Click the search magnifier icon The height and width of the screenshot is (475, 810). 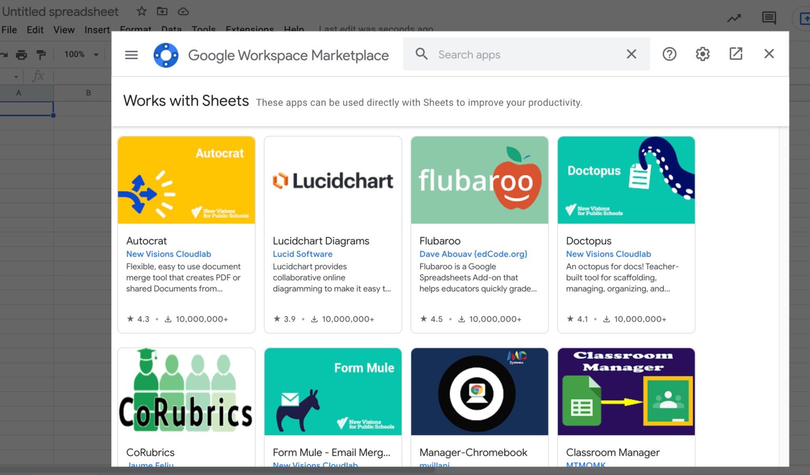421,54
